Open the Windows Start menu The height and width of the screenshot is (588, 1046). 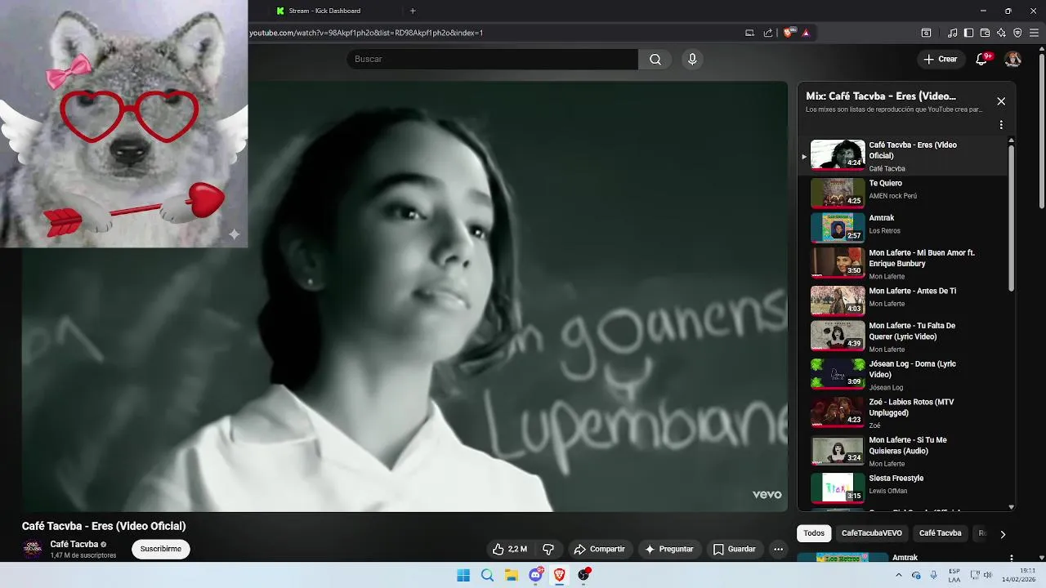pos(463,575)
